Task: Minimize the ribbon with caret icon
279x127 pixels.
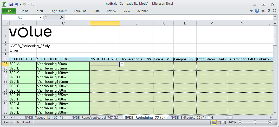Action: click(x=251, y=11)
